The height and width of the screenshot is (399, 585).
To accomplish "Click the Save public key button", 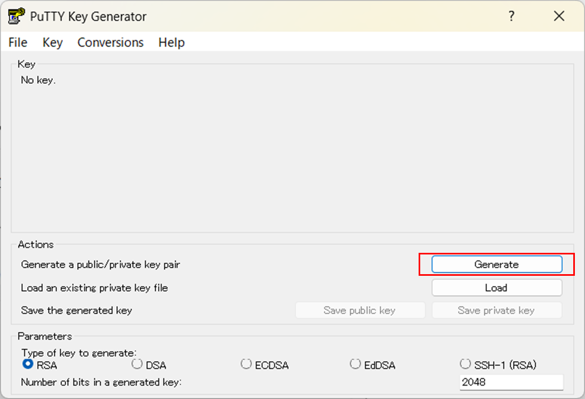I will [x=360, y=310].
